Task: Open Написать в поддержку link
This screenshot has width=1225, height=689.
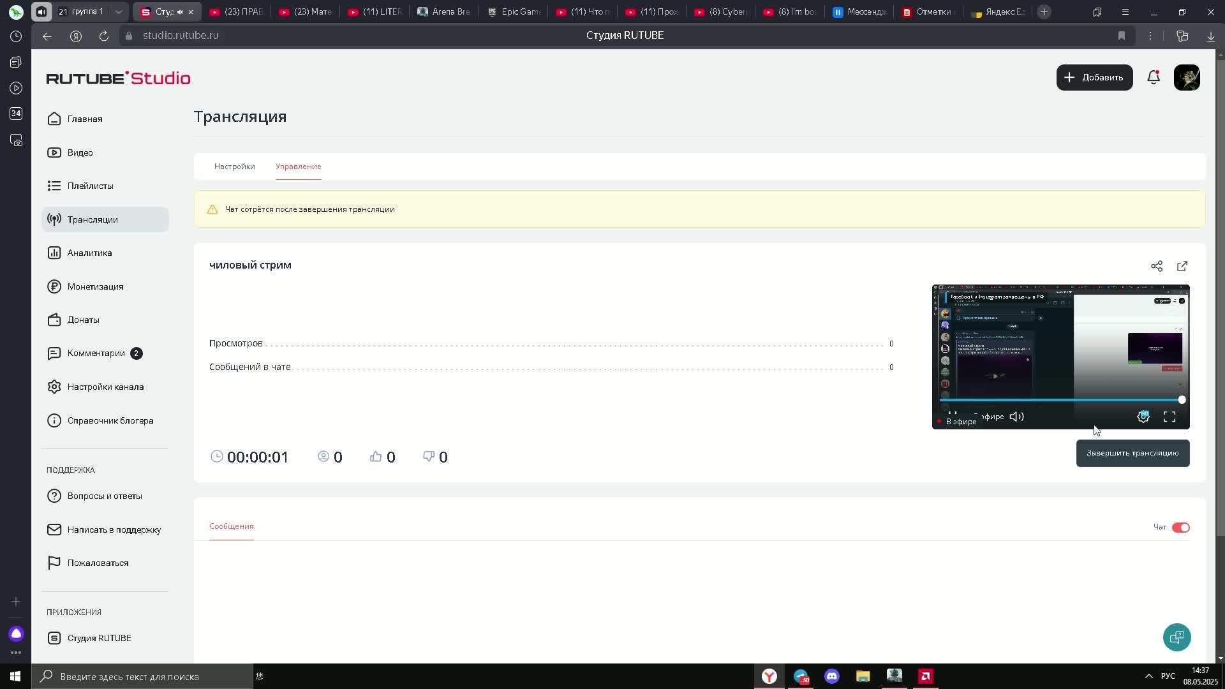Action: 114,530
